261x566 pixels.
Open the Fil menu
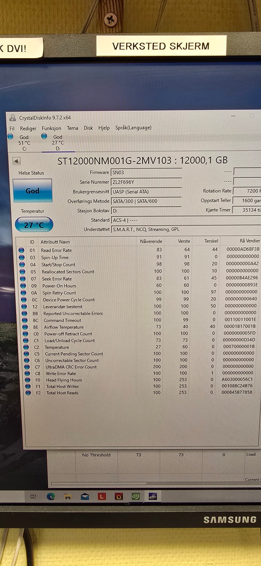pos(12,128)
